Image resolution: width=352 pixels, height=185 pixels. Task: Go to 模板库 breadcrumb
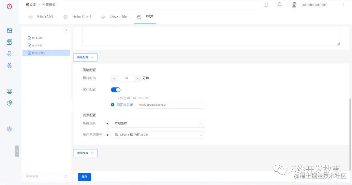point(31,5)
